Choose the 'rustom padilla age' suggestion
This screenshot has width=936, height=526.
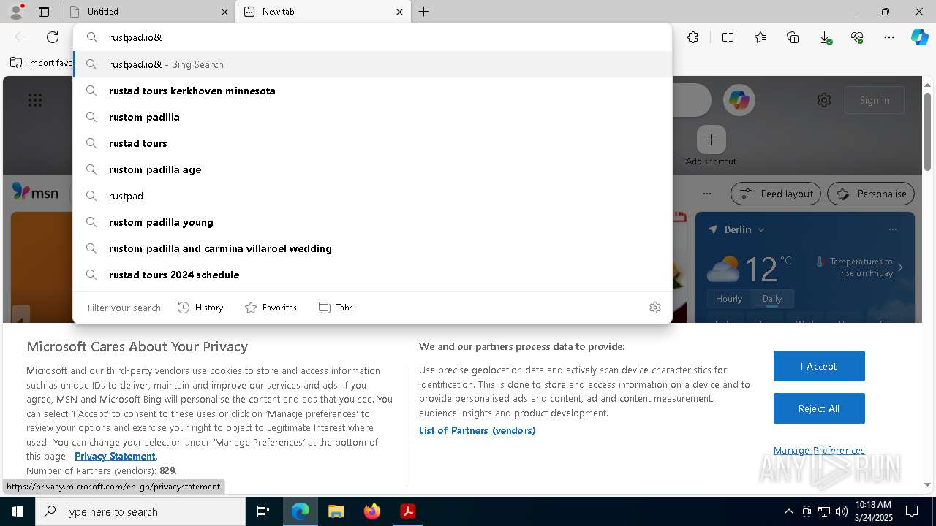coord(373,169)
